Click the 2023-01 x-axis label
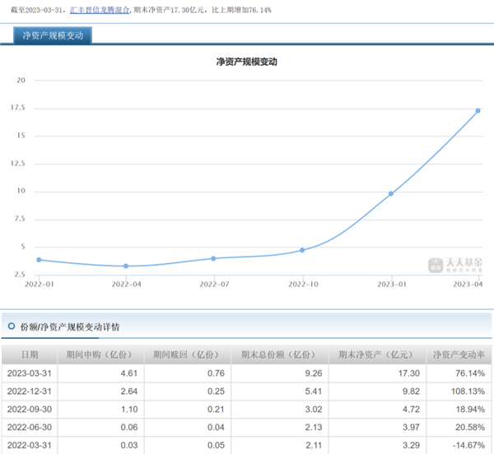The image size is (494, 454). click(392, 285)
